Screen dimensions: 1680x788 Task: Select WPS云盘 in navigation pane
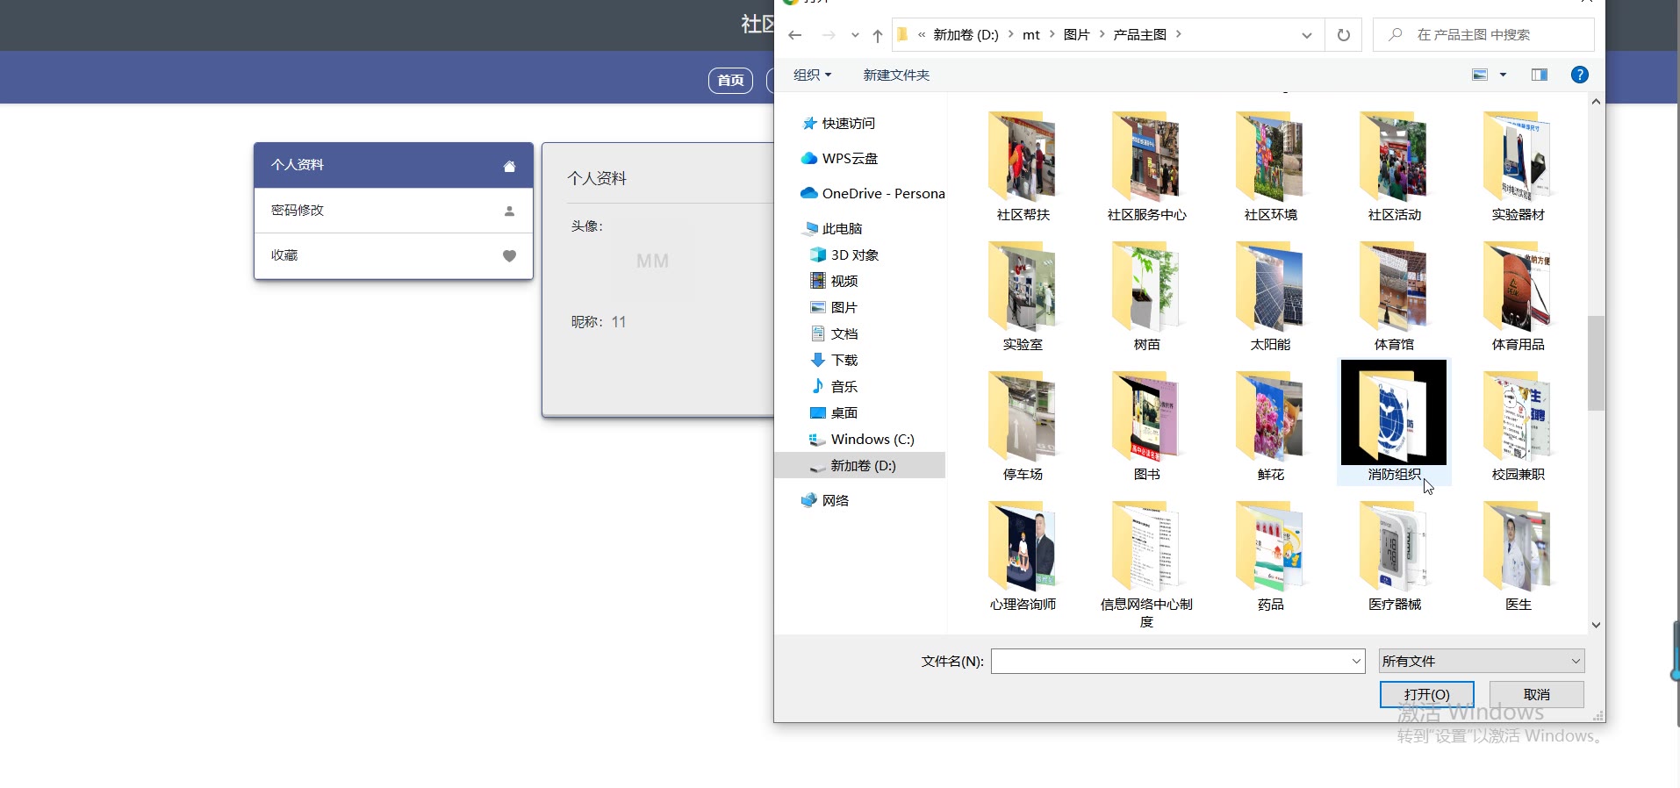pyautogui.click(x=850, y=158)
